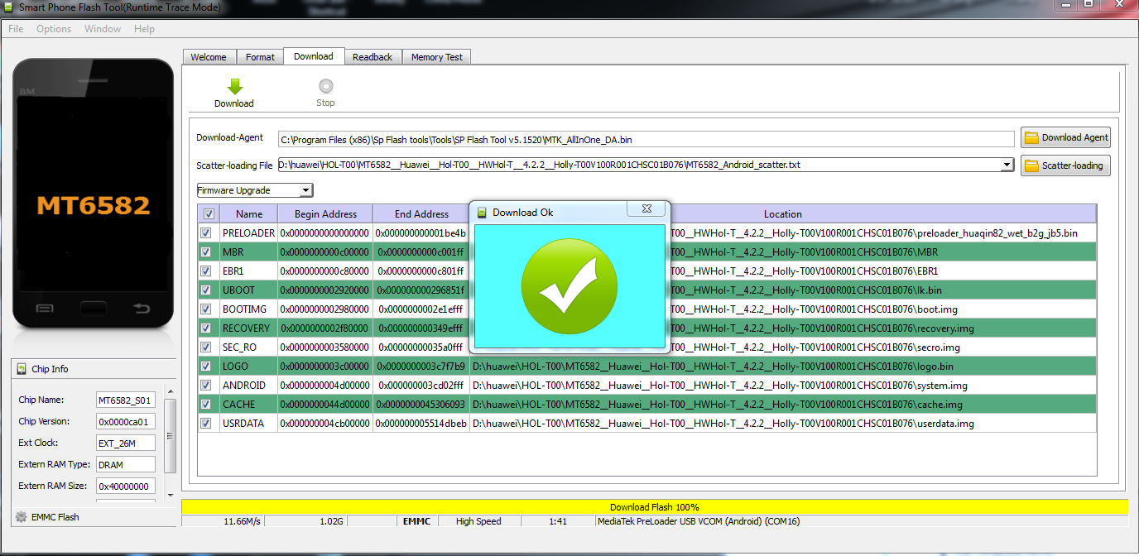Click the High Speed status entry
The image size is (1139, 556).
pyautogui.click(x=478, y=522)
